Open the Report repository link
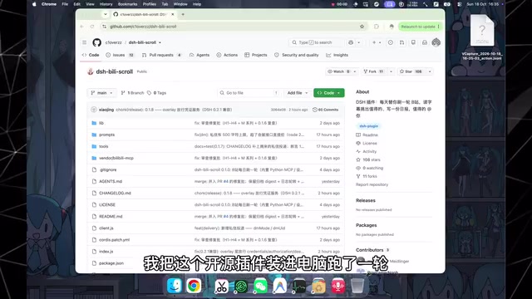The height and width of the screenshot is (299, 532). tap(372, 184)
